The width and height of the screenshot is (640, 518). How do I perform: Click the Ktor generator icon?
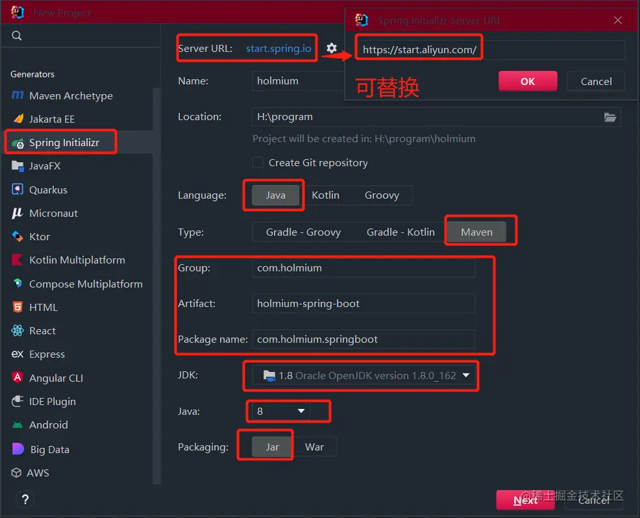click(18, 236)
